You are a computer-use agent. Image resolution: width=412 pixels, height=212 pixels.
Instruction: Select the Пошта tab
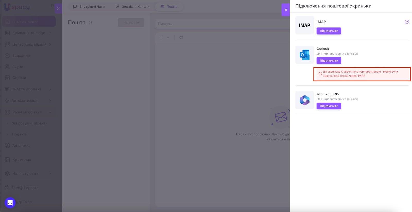click(169, 7)
